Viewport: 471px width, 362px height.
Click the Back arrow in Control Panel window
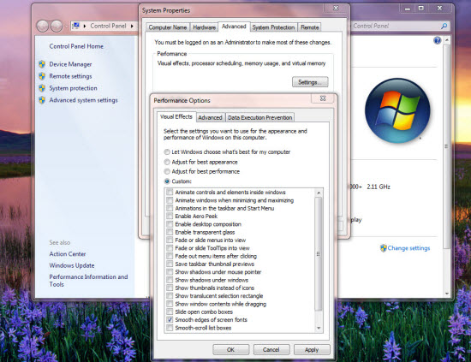pos(43,27)
